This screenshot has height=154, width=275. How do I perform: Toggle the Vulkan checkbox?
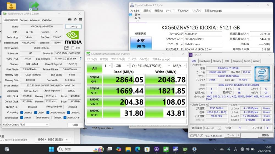(x=22, y=117)
